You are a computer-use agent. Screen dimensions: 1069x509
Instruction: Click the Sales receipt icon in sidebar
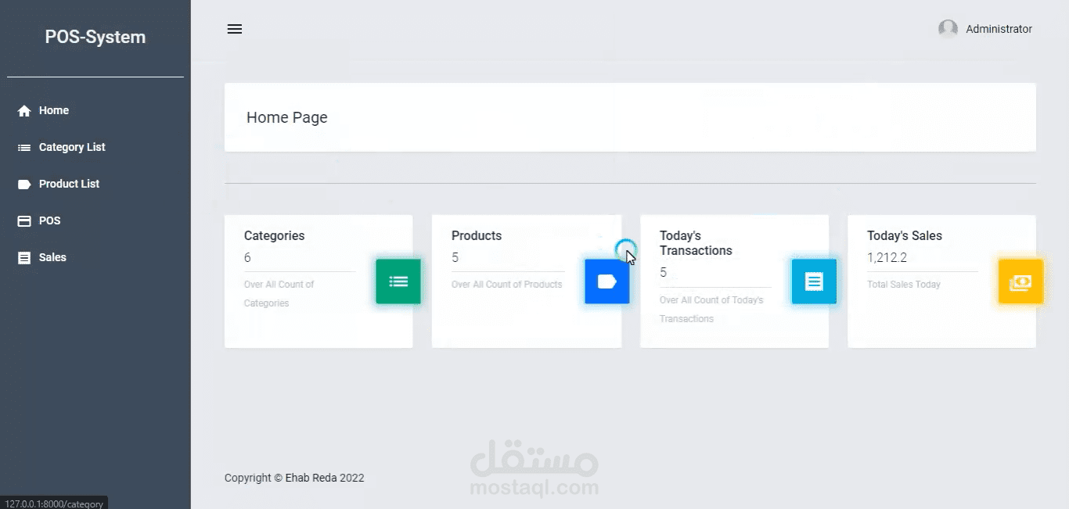[x=24, y=258]
